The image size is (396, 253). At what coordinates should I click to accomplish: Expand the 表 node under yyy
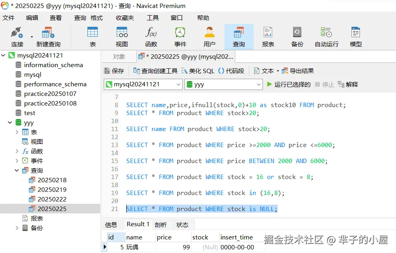pyautogui.click(x=17, y=132)
